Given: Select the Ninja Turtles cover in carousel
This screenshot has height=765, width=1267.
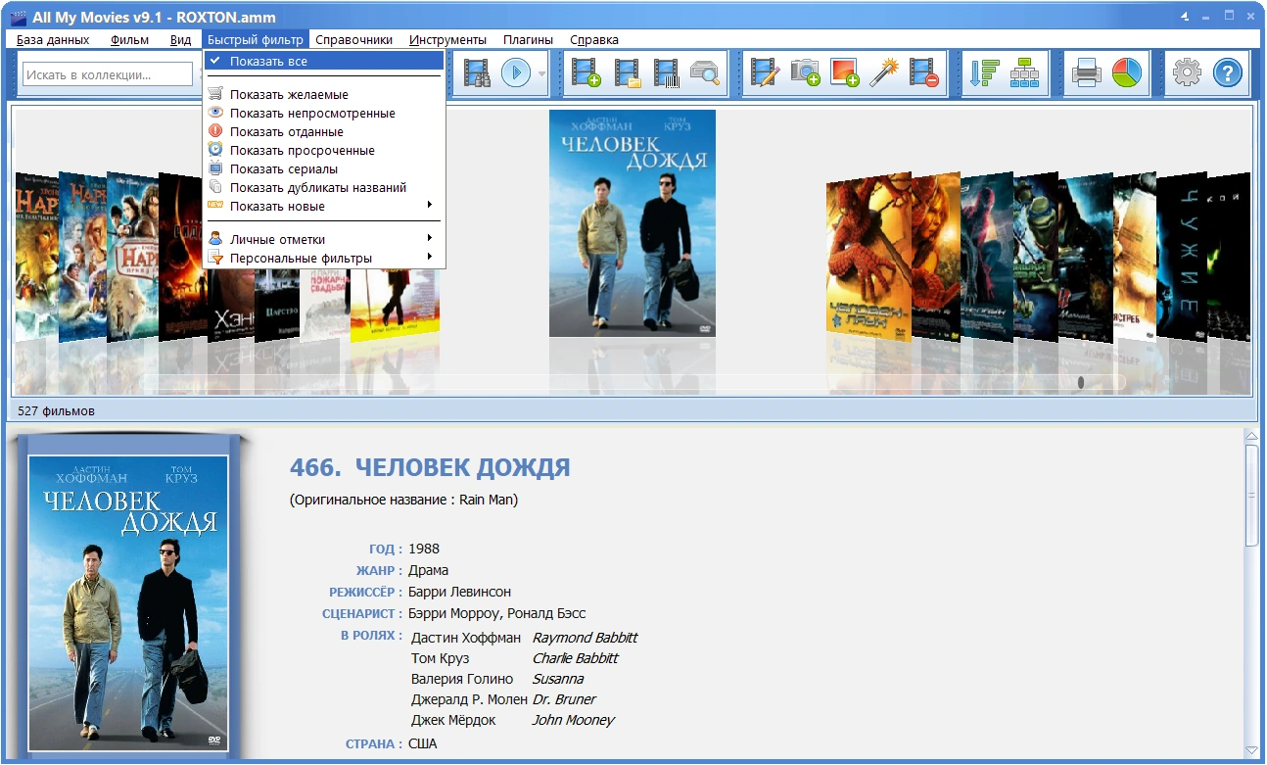Looking at the screenshot, I should pos(1036,258).
